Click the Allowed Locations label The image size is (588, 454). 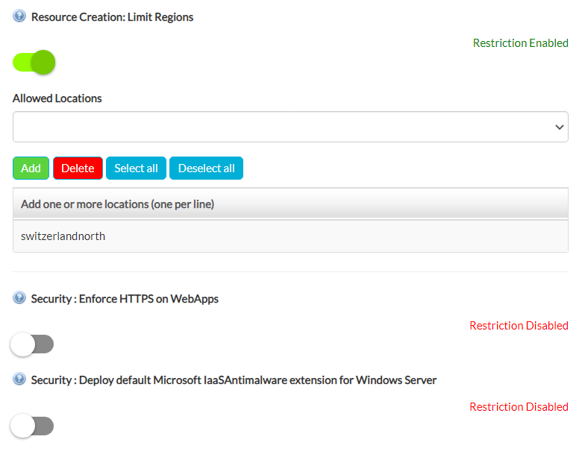point(57,98)
